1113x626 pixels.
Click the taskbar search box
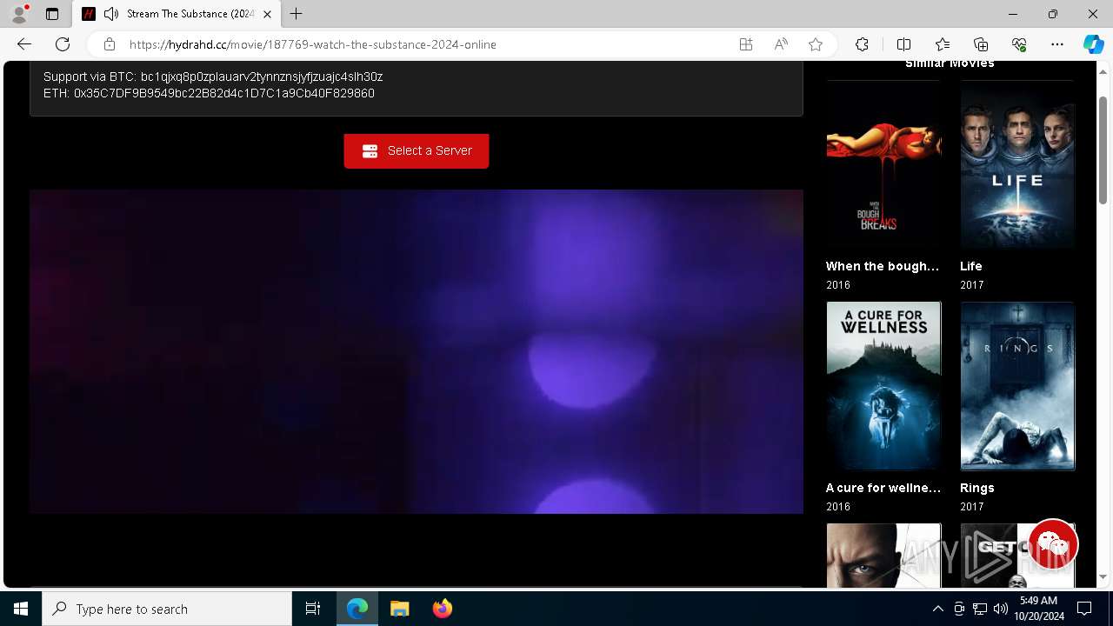point(167,609)
